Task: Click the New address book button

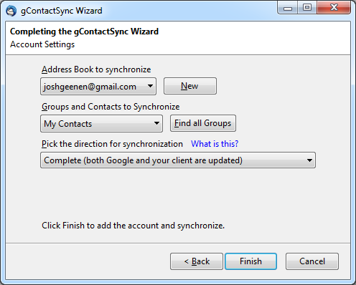Action: [x=190, y=86]
